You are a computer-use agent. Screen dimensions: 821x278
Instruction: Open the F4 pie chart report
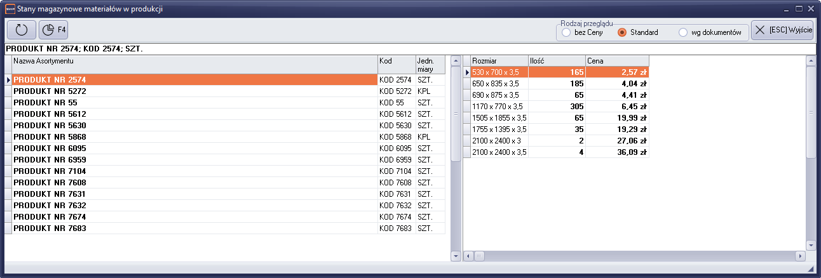click(54, 30)
